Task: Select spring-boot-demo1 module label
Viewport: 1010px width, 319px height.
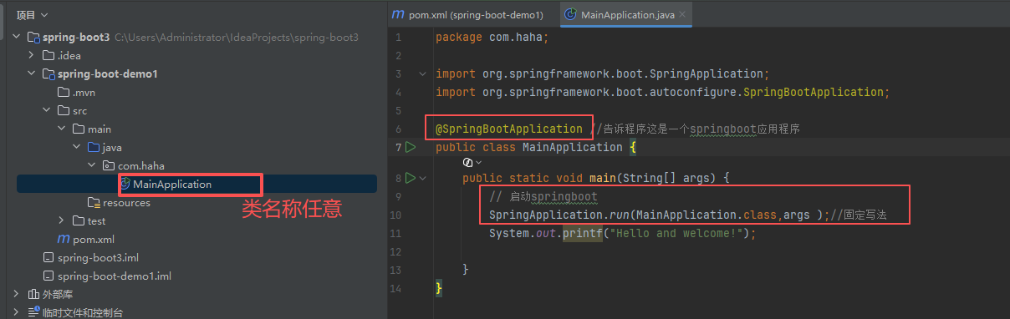Action: [108, 73]
